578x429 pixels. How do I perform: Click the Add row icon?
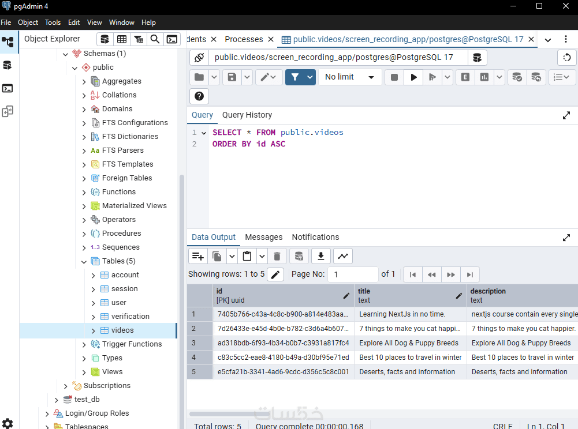pyautogui.click(x=198, y=256)
